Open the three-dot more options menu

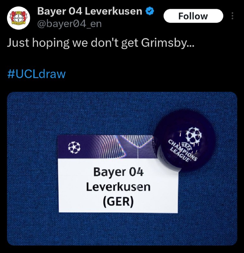pos(232,16)
